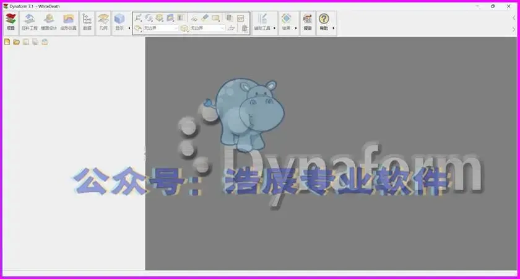This screenshot has width=520, height=279.
Task: Expand the arrow beside 结果
Action: pyautogui.click(x=296, y=29)
